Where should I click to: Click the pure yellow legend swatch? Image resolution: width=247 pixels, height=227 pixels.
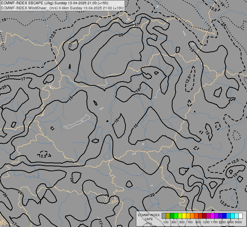[x=184, y=216]
